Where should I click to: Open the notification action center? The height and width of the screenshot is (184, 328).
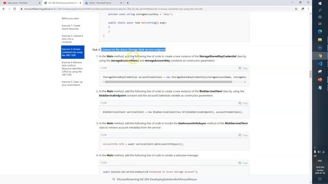point(320,179)
